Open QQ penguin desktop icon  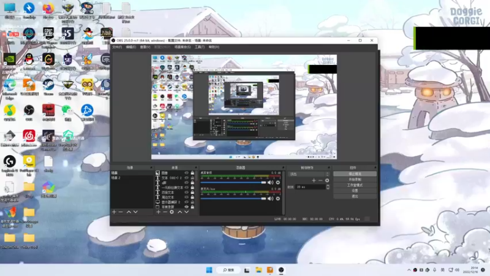pos(29,61)
